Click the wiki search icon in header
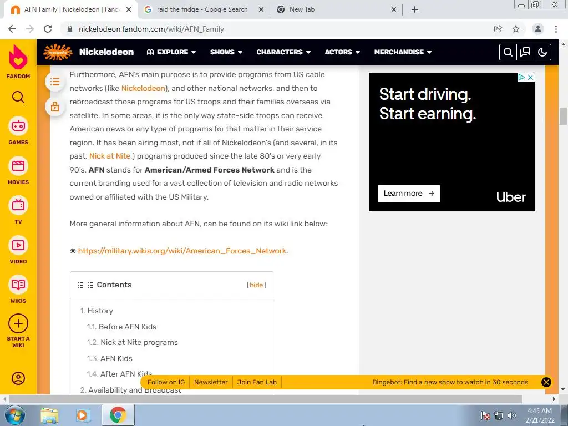The width and height of the screenshot is (568, 426). 508,52
